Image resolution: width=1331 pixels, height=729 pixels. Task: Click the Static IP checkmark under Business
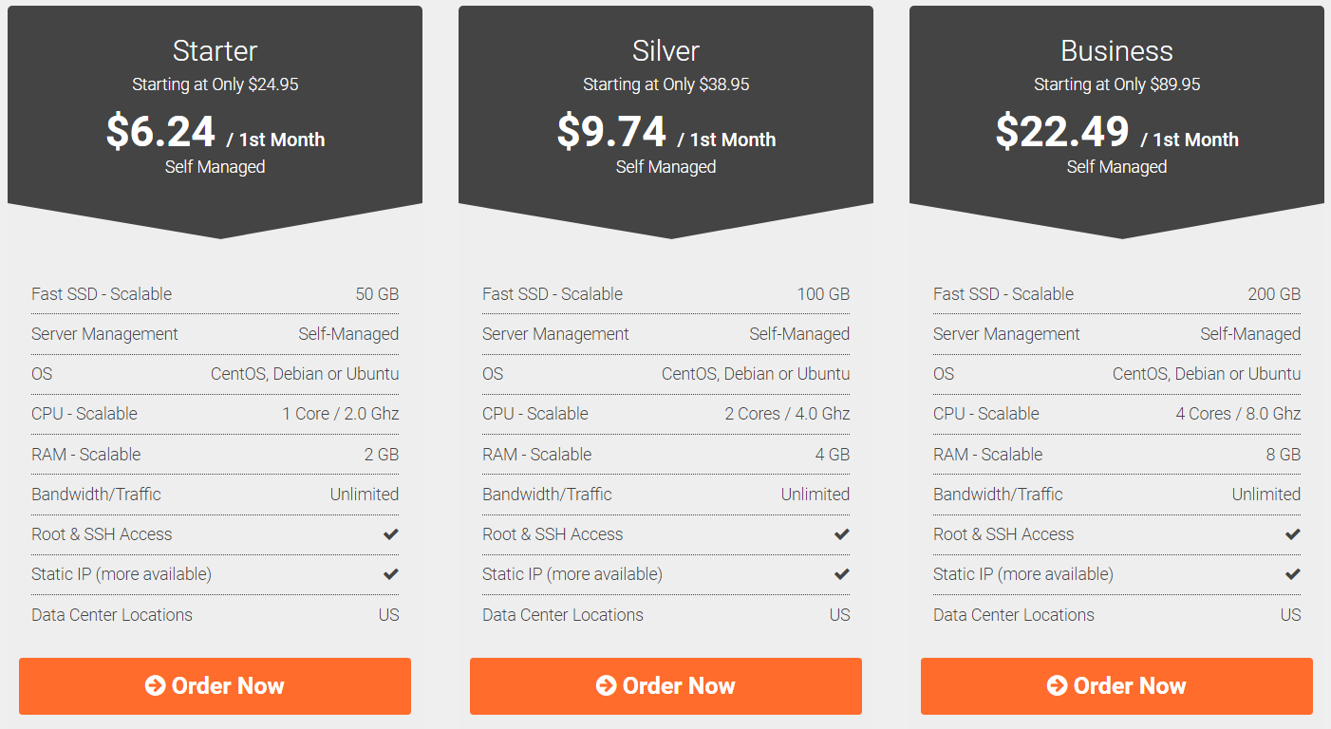click(1292, 574)
